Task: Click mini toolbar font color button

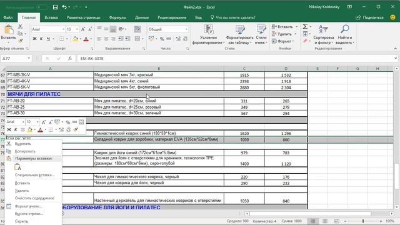Action: pos(40,130)
